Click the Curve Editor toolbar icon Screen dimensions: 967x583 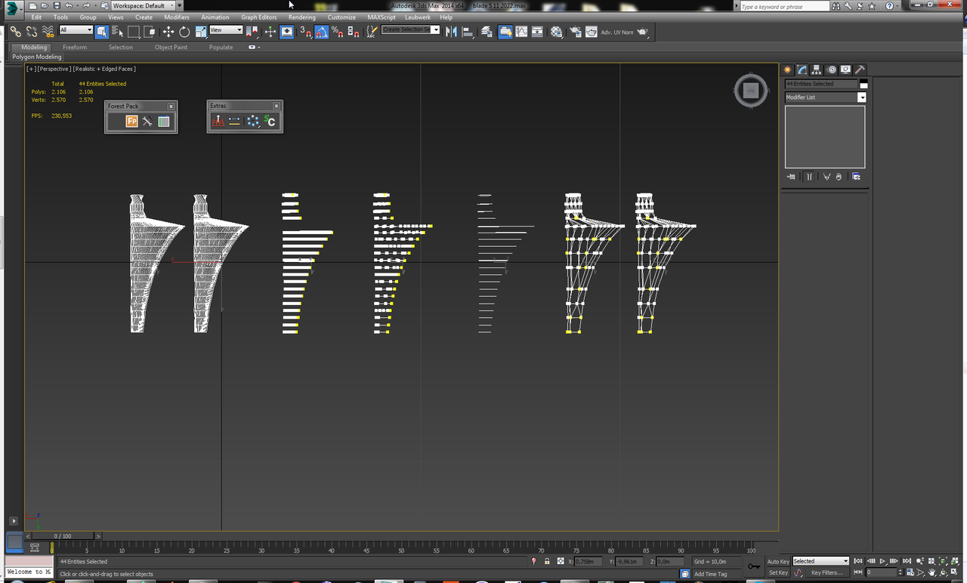click(x=521, y=32)
